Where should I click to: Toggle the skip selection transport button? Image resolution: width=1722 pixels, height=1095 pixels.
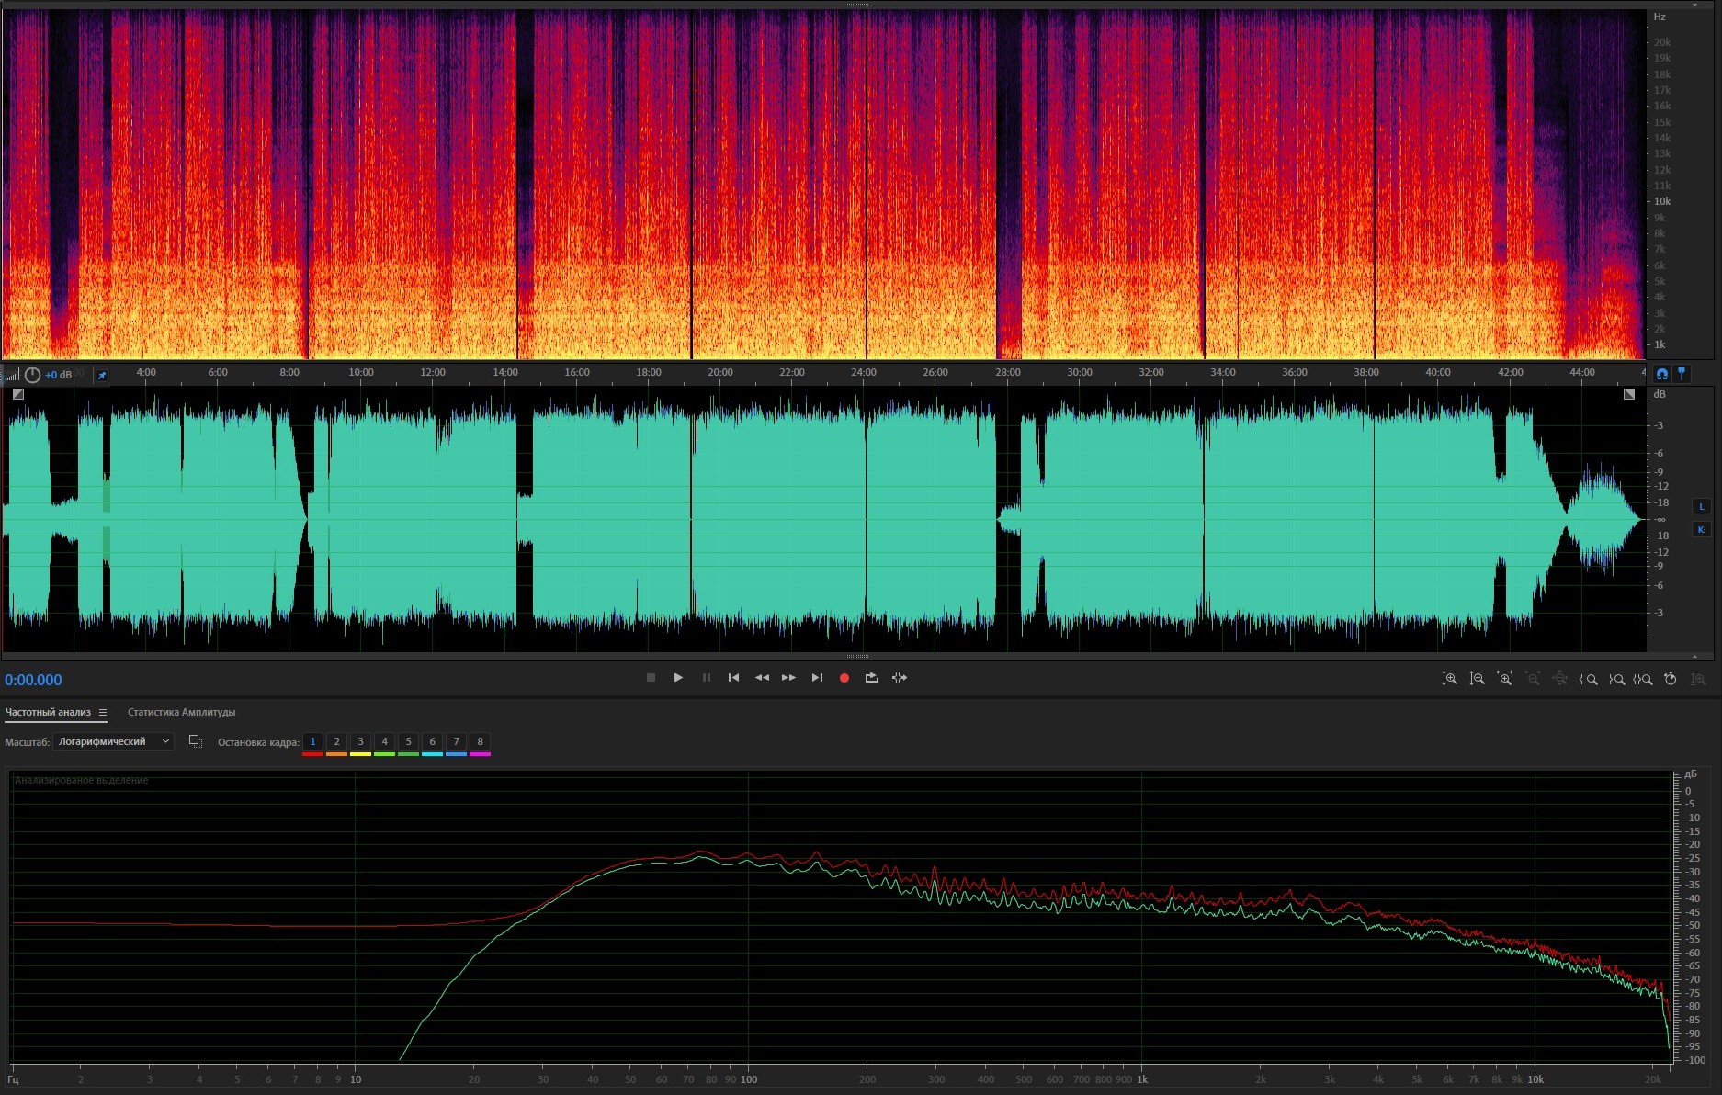(x=900, y=678)
